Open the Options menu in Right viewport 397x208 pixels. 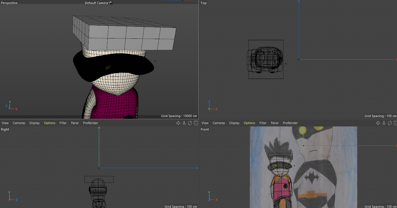click(50, 123)
